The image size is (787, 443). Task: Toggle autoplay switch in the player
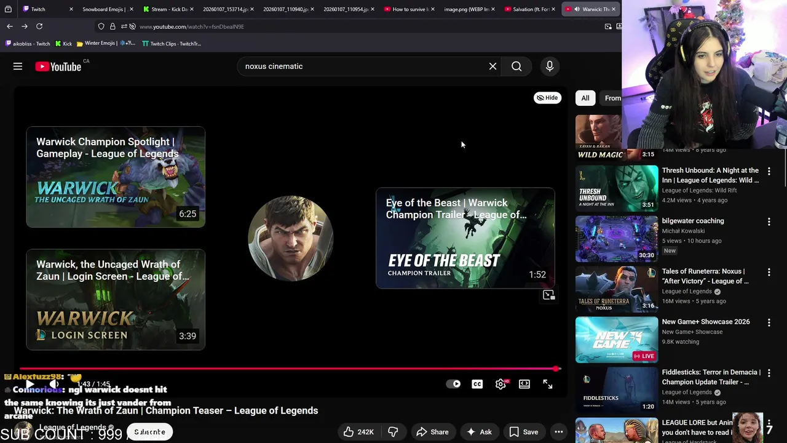(453, 384)
